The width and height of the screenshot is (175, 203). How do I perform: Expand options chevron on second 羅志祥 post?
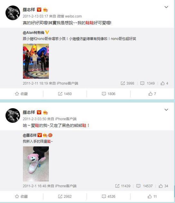[x=166, y=110]
